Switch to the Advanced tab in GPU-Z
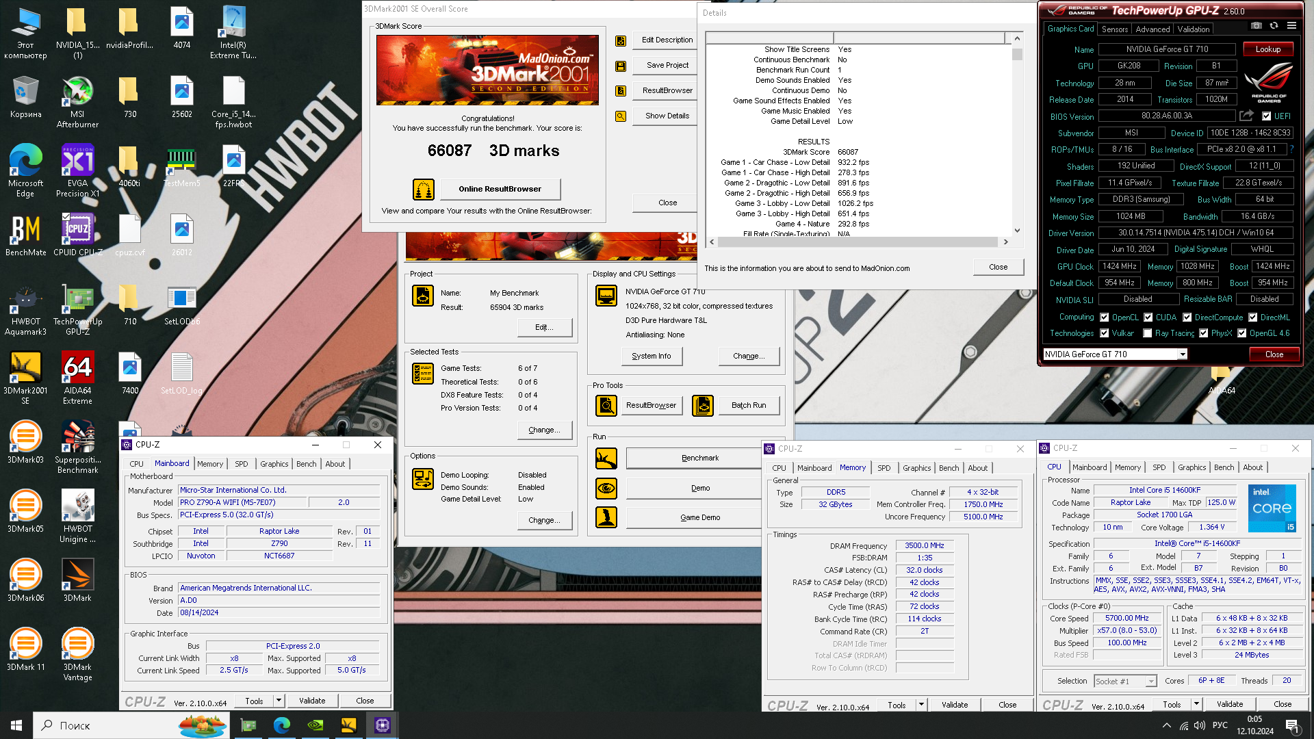 tap(1152, 29)
